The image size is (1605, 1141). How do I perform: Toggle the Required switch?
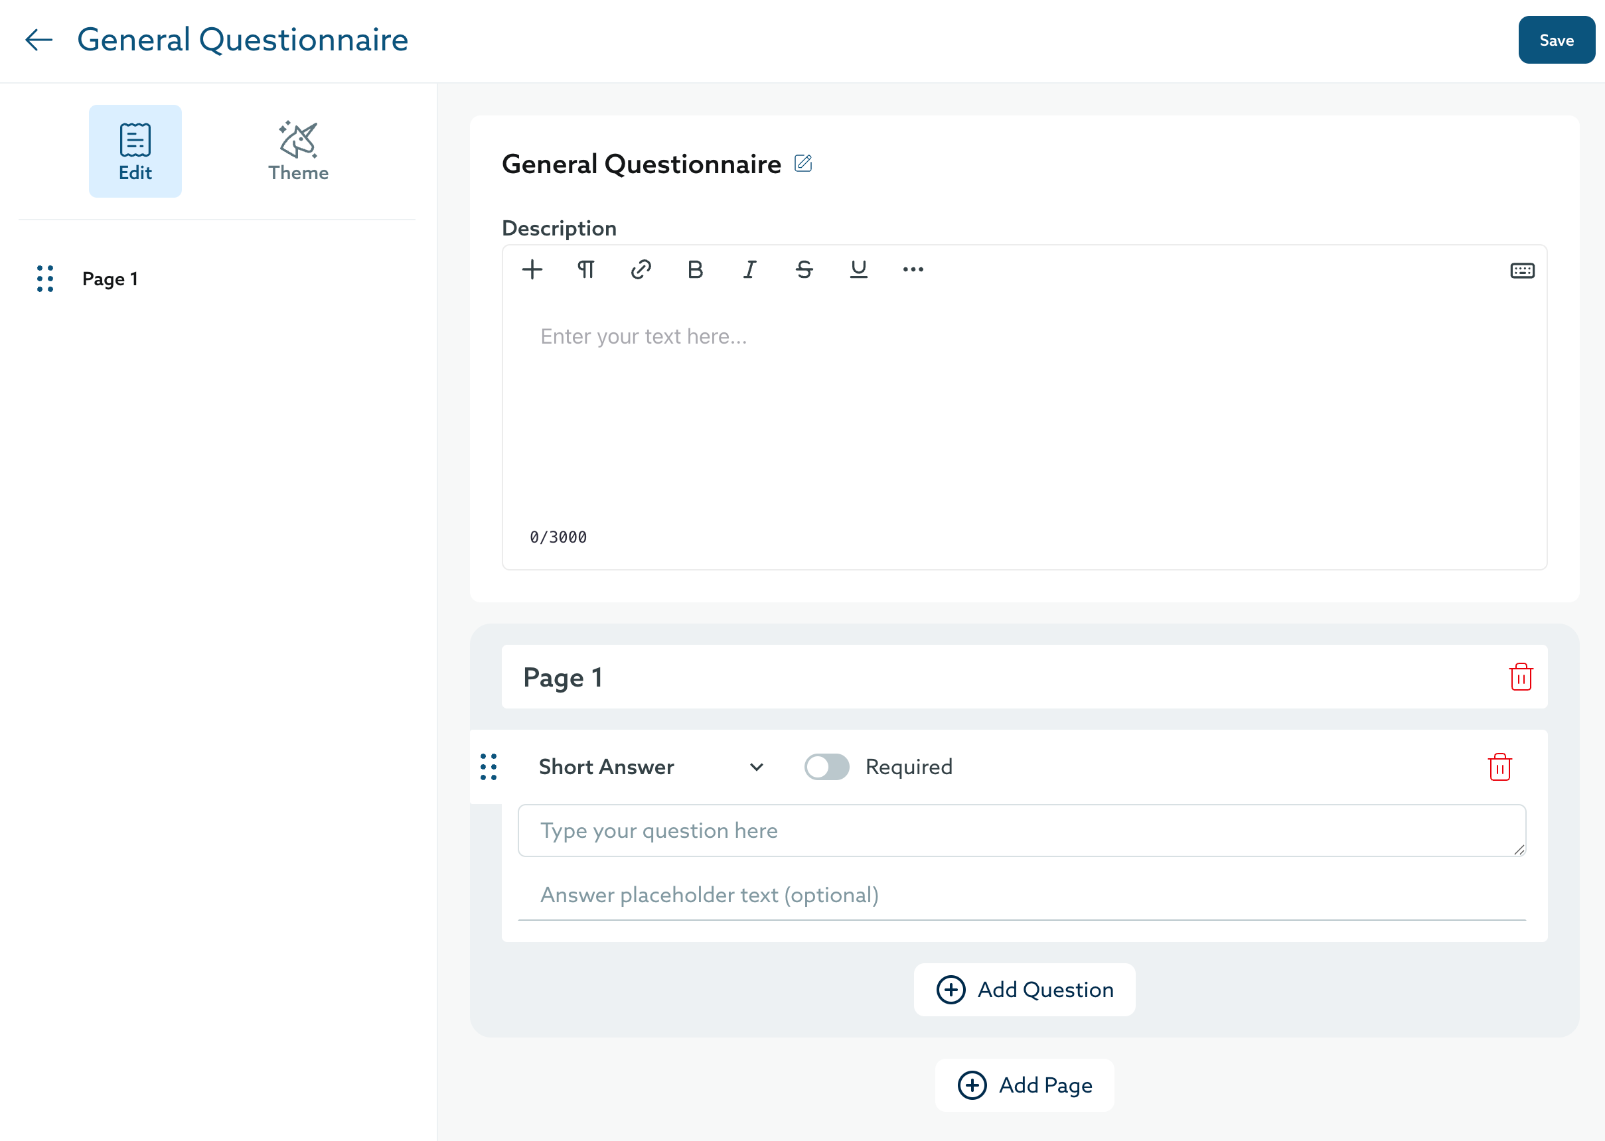pyautogui.click(x=827, y=766)
